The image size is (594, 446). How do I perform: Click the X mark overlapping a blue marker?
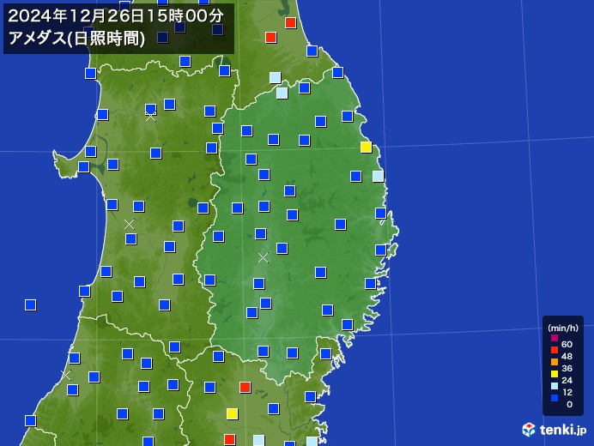[x=151, y=117]
